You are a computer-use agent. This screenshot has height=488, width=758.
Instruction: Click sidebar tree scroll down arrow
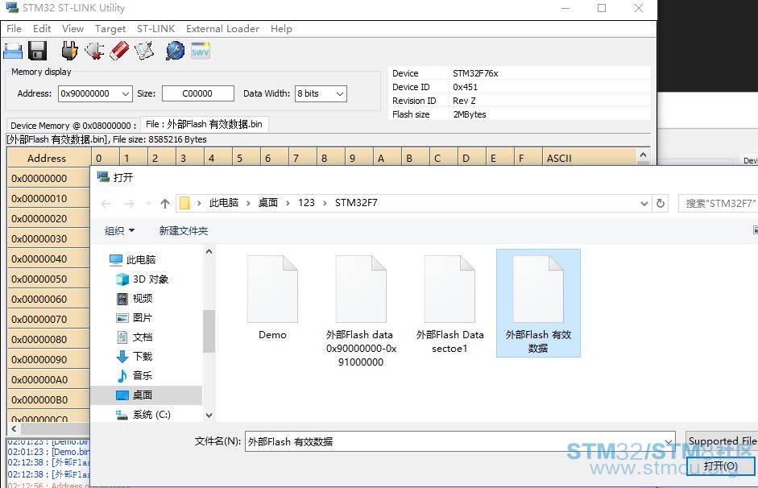point(209,415)
